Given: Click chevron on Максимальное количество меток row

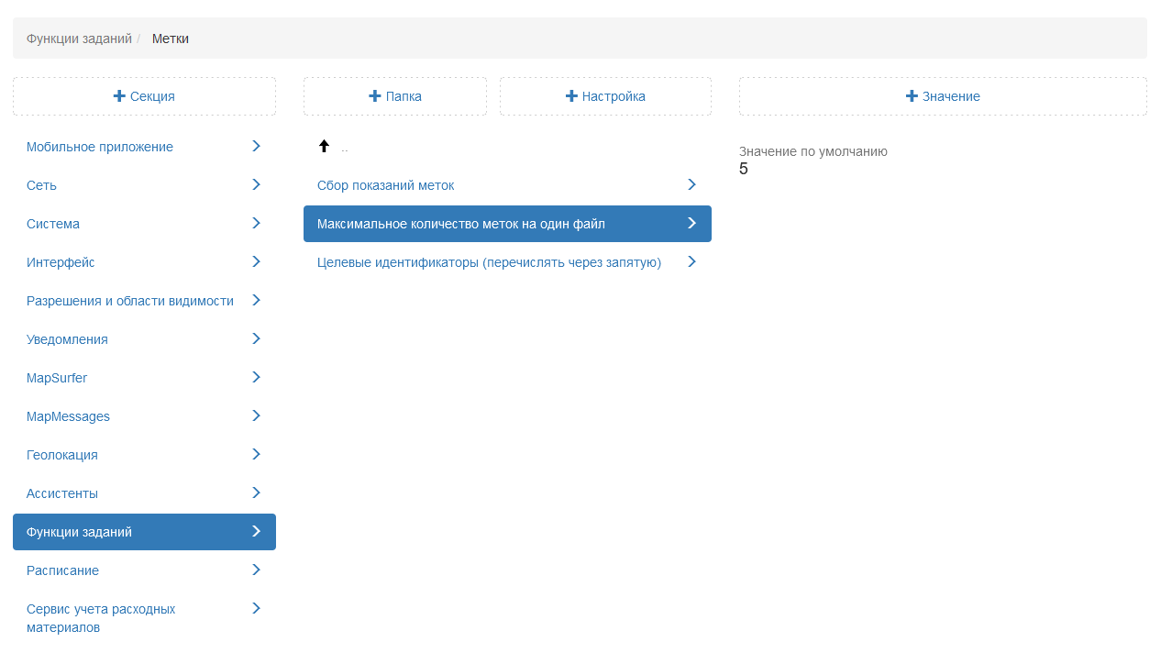Looking at the screenshot, I should [691, 223].
